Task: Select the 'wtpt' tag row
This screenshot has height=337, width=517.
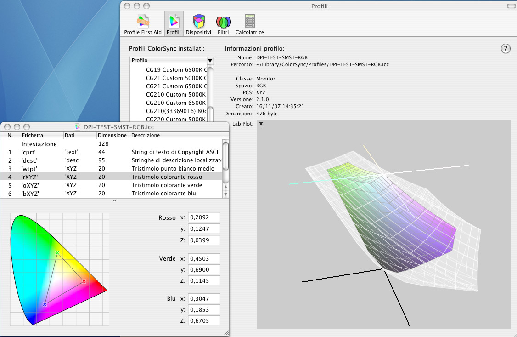Action: pyautogui.click(x=112, y=169)
